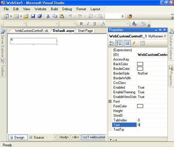Click the BackColor color swatch
174x147 pixels.
[x=140, y=64]
